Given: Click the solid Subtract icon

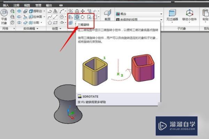Looking at the screenshot, I should (x=19, y=17).
